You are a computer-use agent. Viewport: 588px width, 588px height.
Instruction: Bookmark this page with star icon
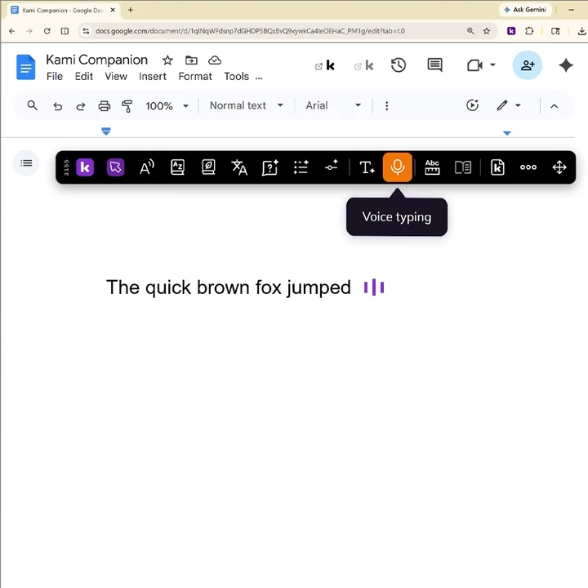[x=487, y=31]
